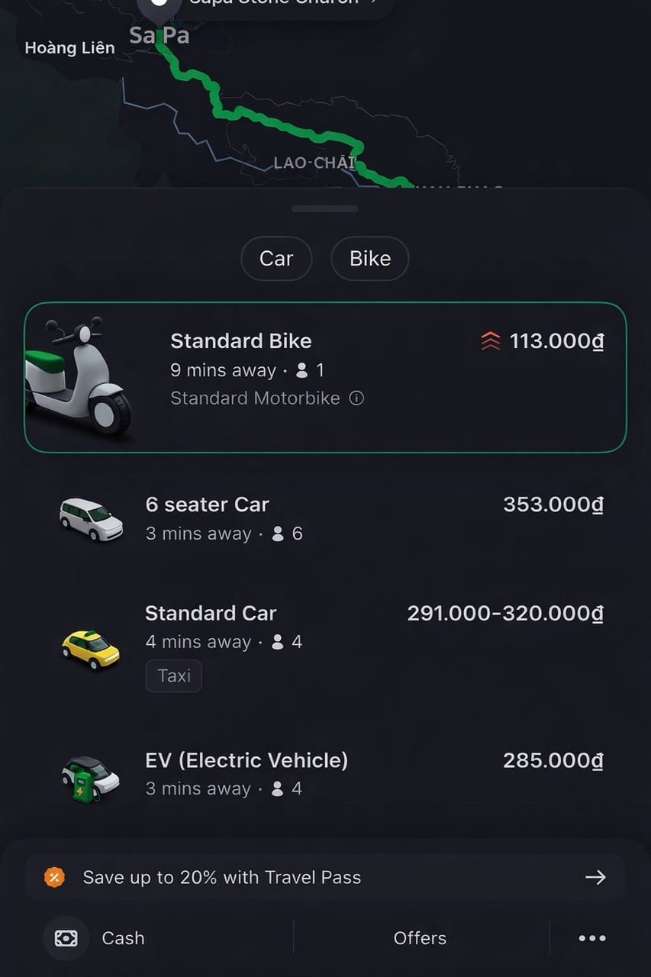
Task: Filter rides by Bike
Action: coord(370,259)
